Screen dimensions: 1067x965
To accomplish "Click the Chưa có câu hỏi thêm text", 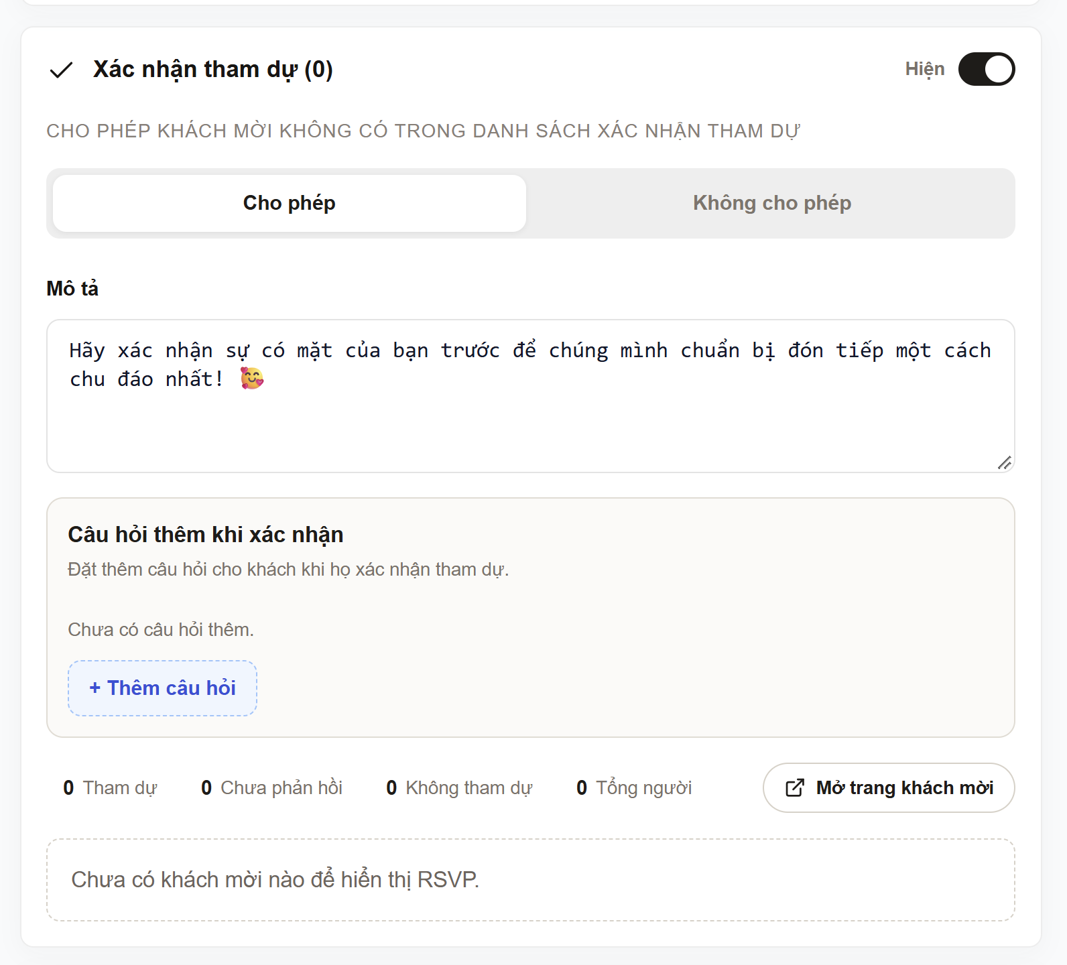I will click(x=161, y=630).
